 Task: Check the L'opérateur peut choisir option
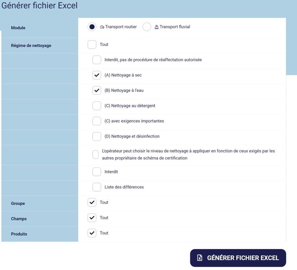pyautogui.click(x=95, y=155)
